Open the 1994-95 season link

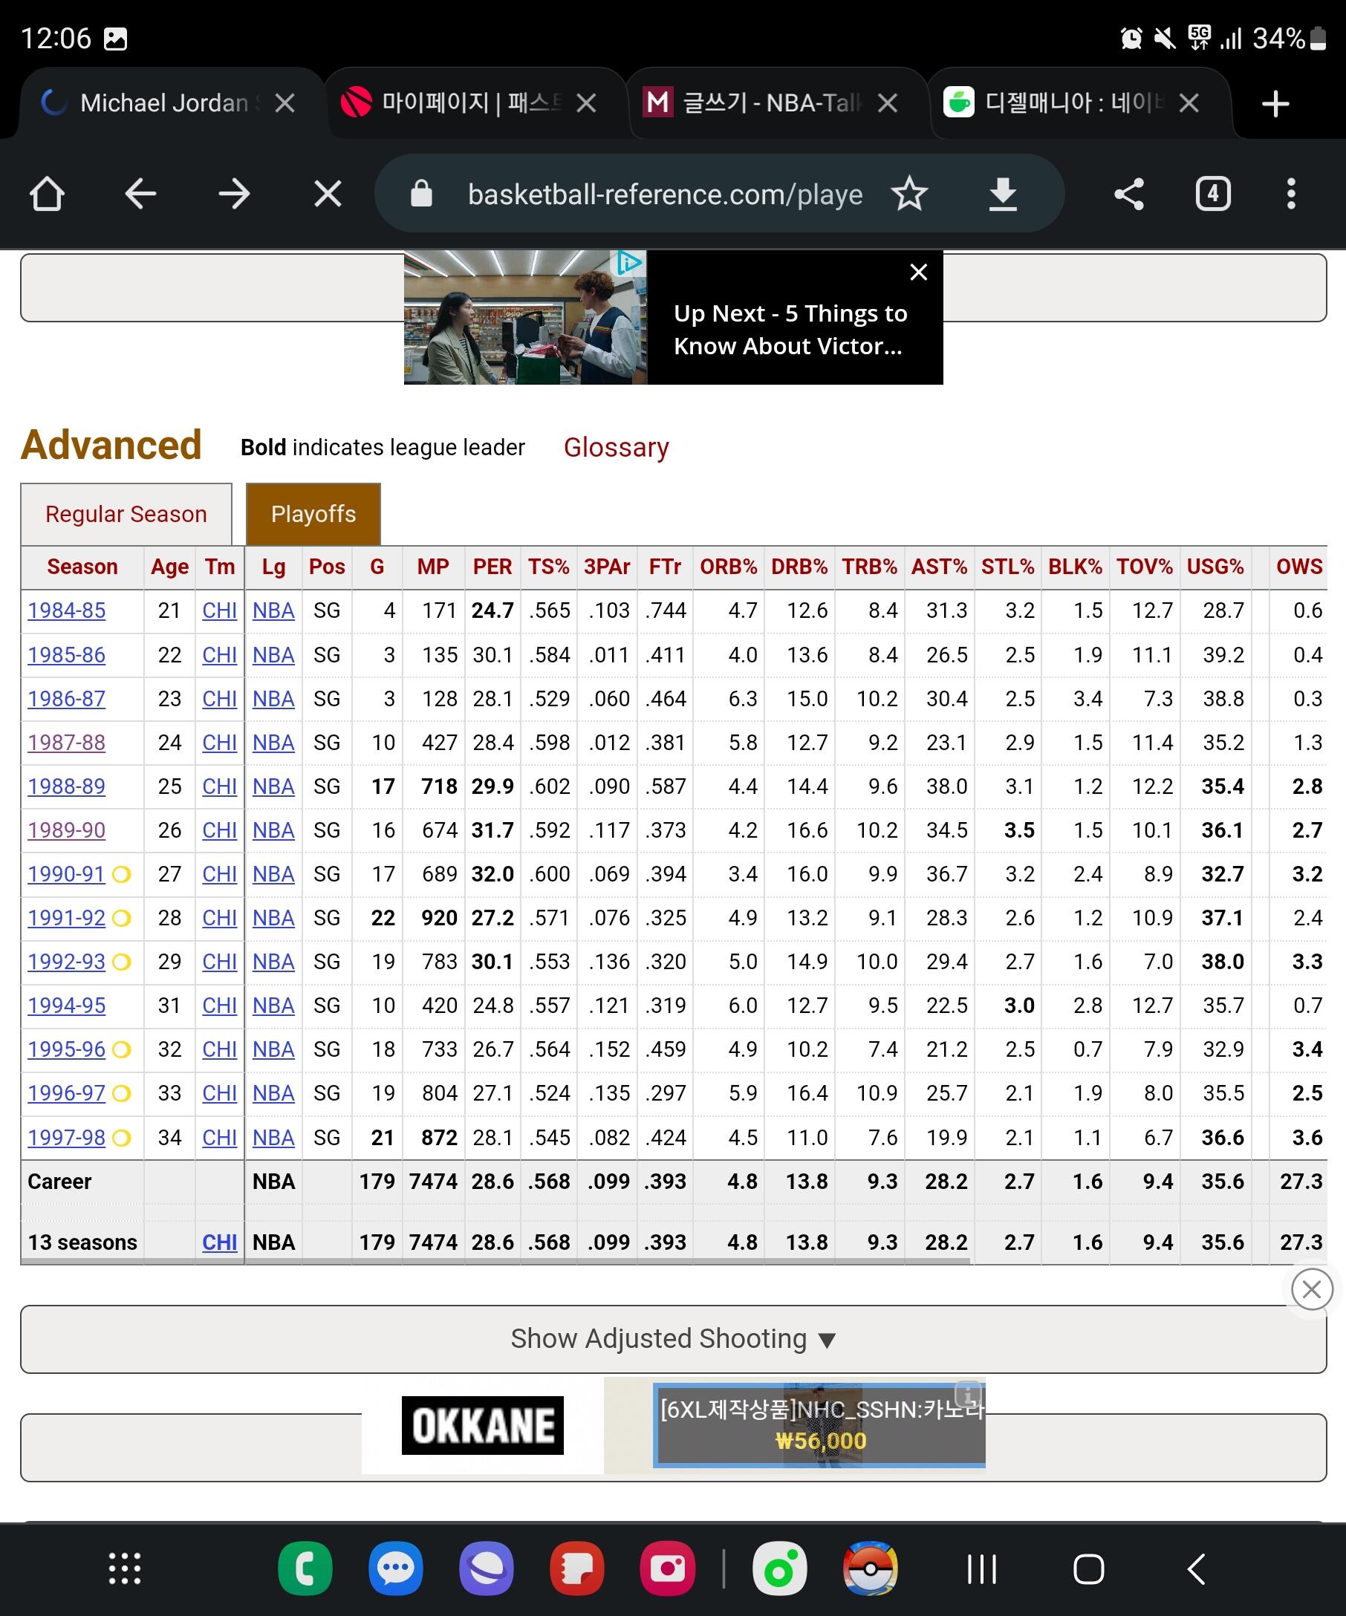(67, 1006)
